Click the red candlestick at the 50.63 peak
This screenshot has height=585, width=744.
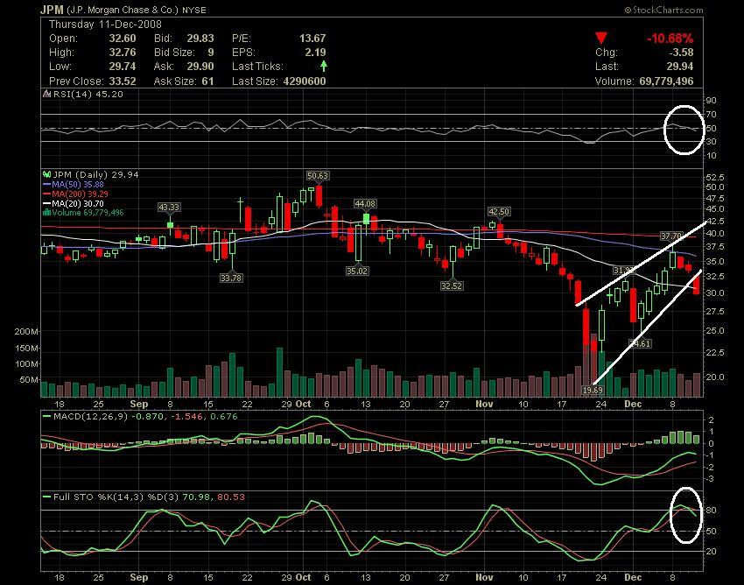point(319,196)
